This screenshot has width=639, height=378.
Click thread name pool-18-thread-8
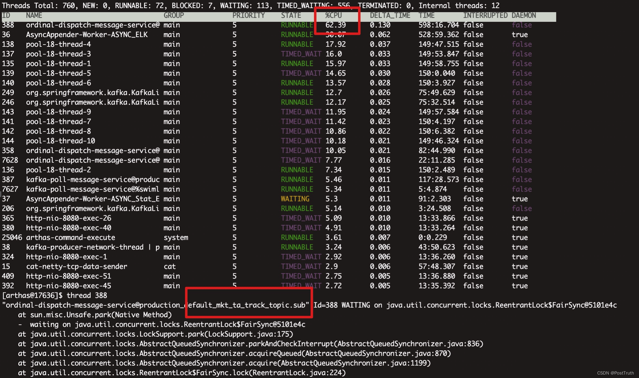[58, 131]
